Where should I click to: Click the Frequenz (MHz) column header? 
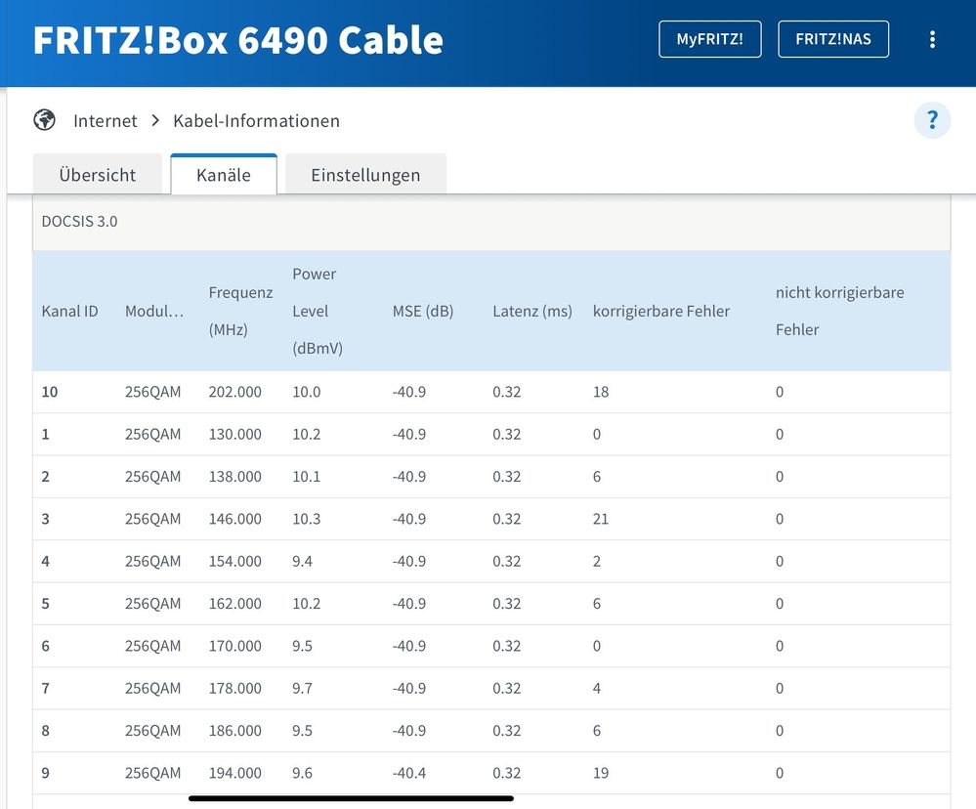pos(240,311)
